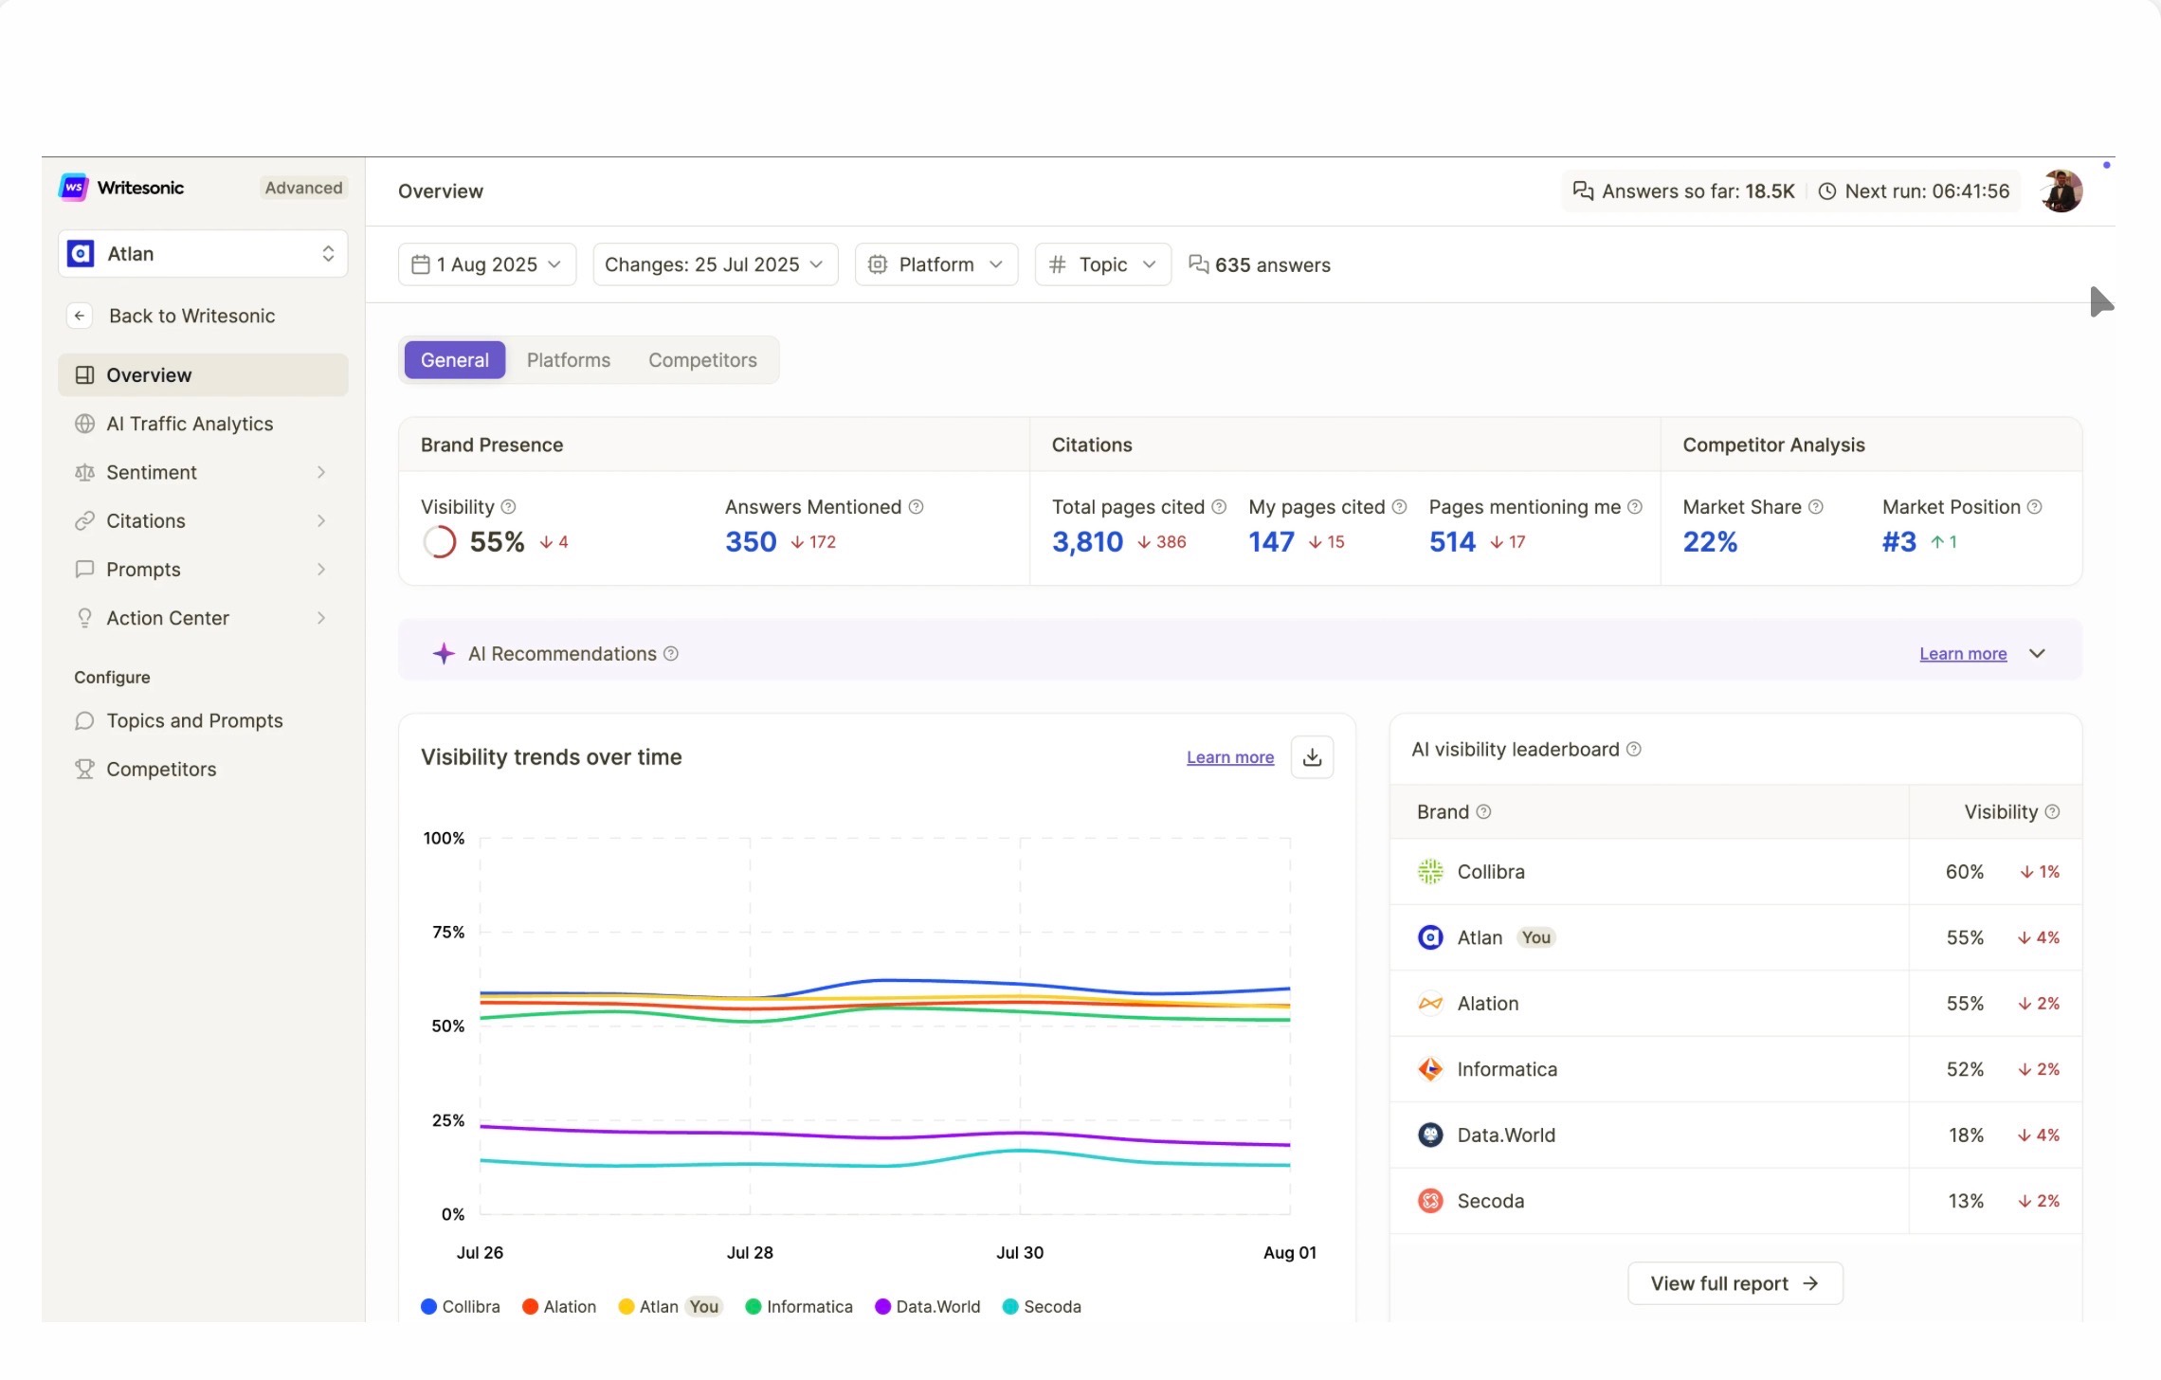Open AI Traffic Analytics in the sidebar
Viewport: 2161px width, 1380px height.
190,424
